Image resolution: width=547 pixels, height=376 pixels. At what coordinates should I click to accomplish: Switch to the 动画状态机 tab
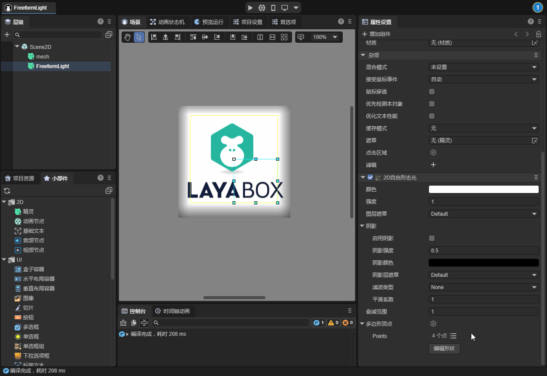[167, 22]
